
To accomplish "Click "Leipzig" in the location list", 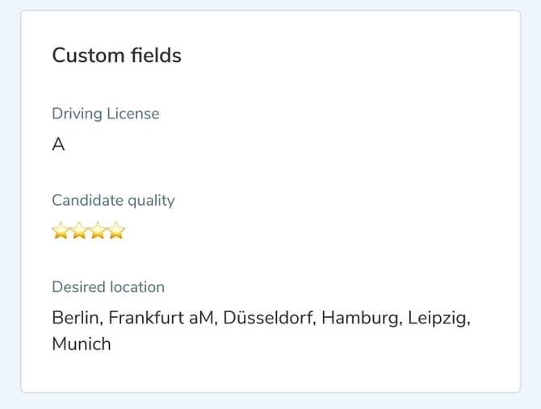I will click(438, 318).
